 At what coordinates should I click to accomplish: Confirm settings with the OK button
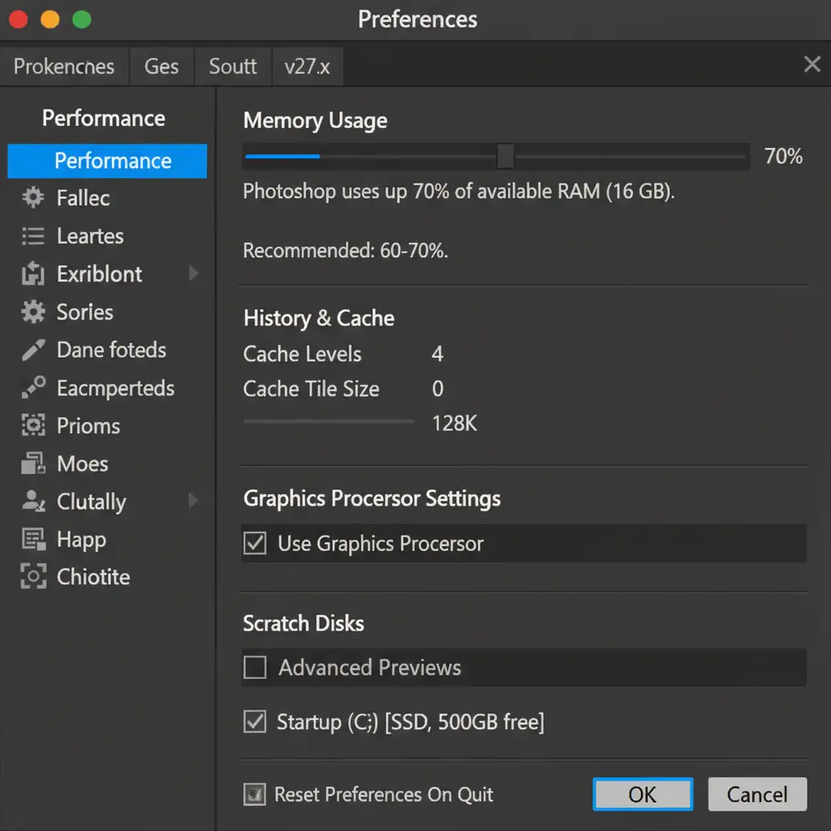[643, 794]
